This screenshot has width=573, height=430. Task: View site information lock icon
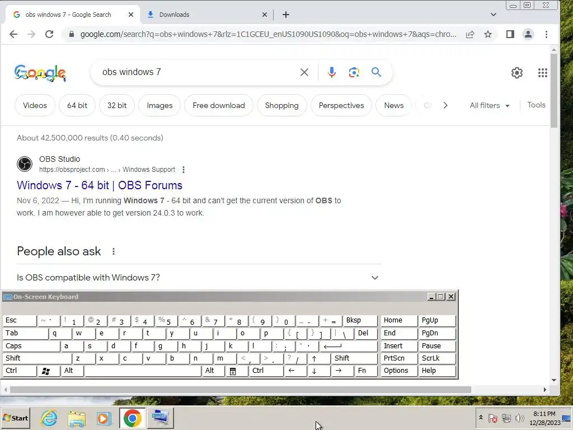click(x=72, y=34)
